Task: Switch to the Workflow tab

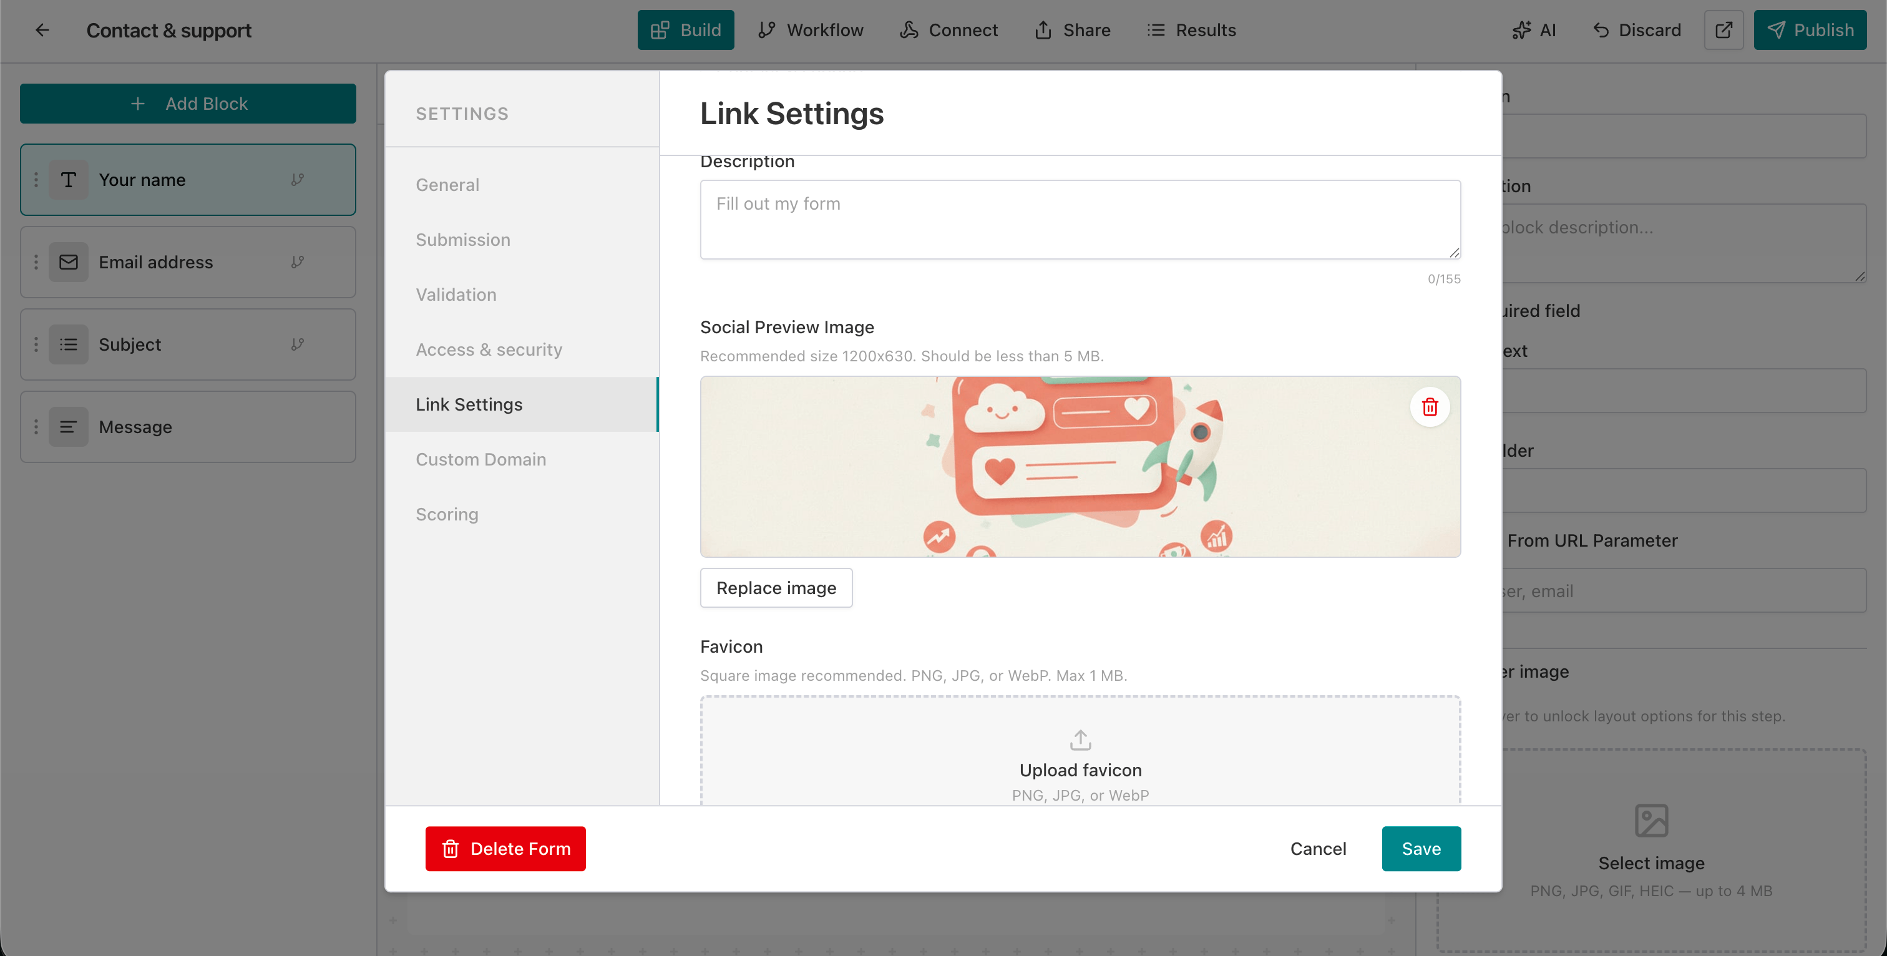Action: [810, 30]
